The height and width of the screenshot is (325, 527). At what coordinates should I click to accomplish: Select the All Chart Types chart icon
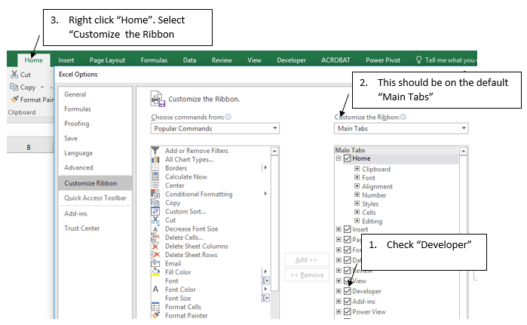[155, 159]
